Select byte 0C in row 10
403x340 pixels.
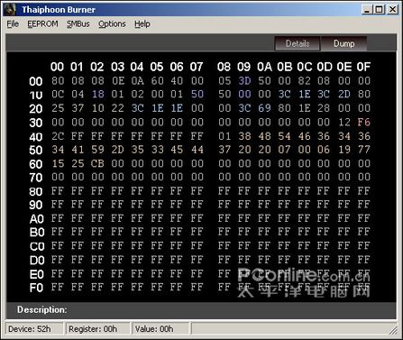pyautogui.click(x=58, y=94)
